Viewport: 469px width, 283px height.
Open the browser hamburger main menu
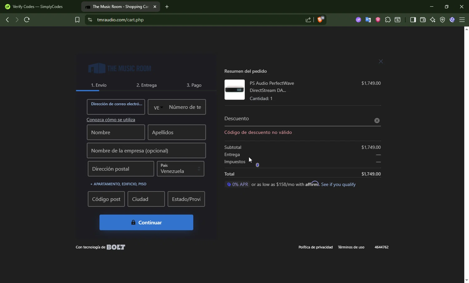(x=462, y=20)
